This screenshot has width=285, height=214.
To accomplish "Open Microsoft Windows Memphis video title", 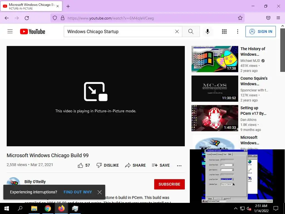I will (250, 140).
